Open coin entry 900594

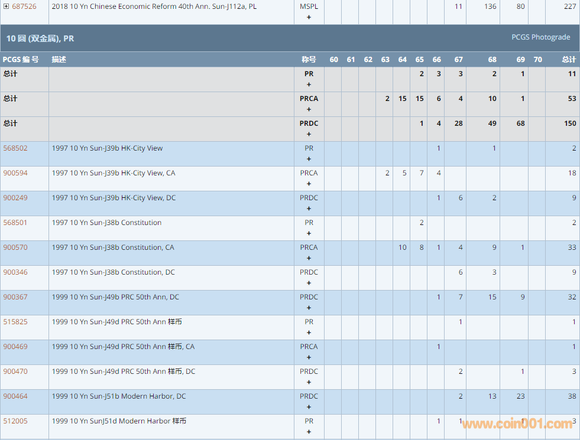pyautogui.click(x=15, y=173)
